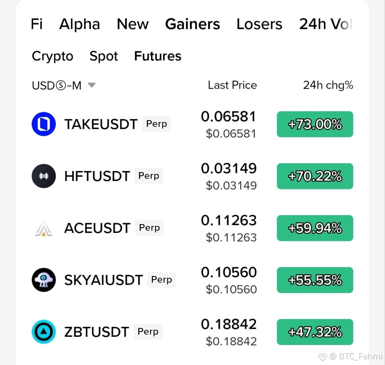
Task: Select the Futures sub-tab
Action: 158,56
